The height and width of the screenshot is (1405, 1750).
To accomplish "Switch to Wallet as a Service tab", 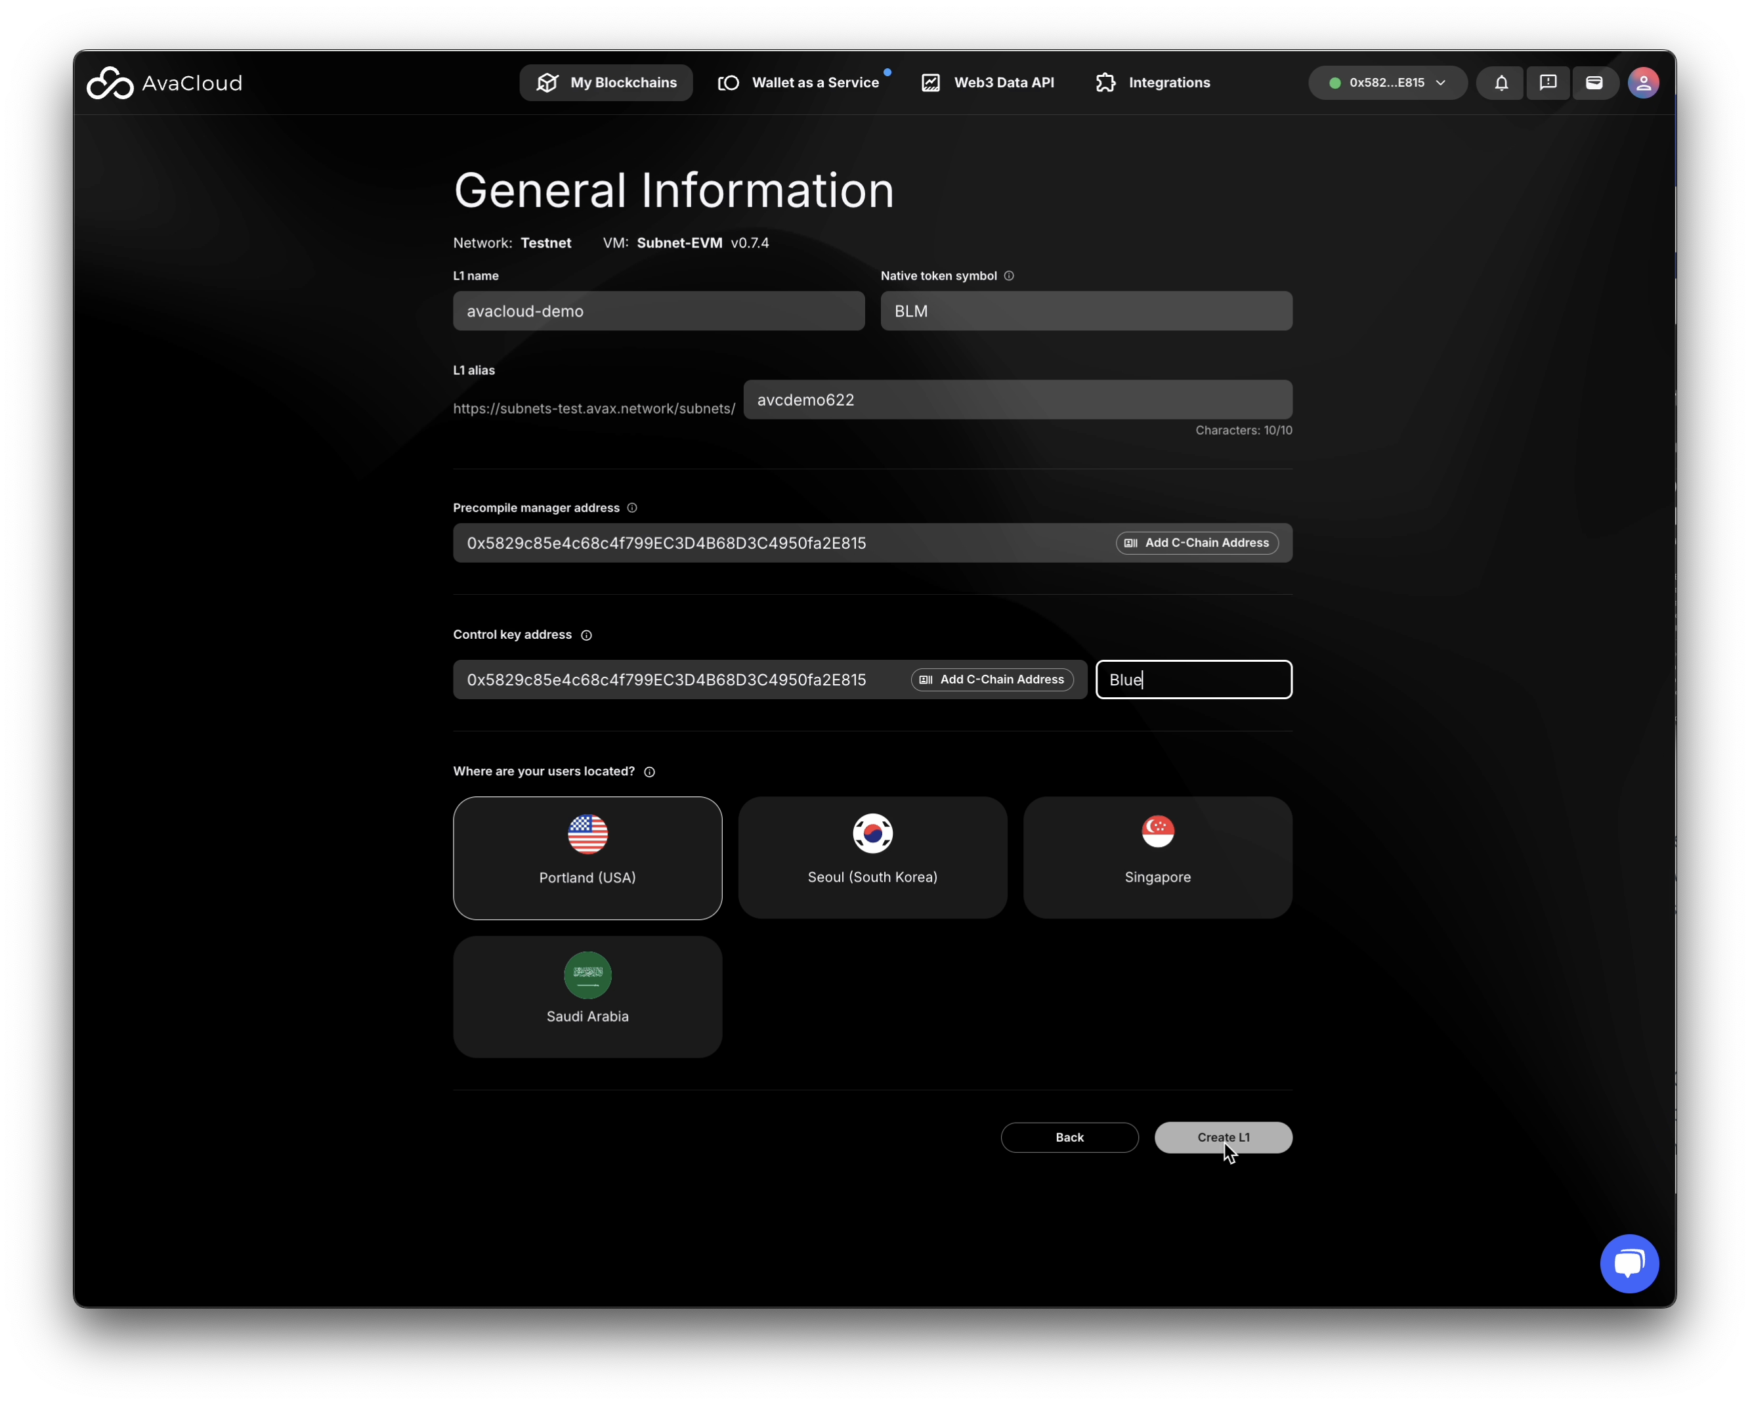I will pyautogui.click(x=799, y=83).
